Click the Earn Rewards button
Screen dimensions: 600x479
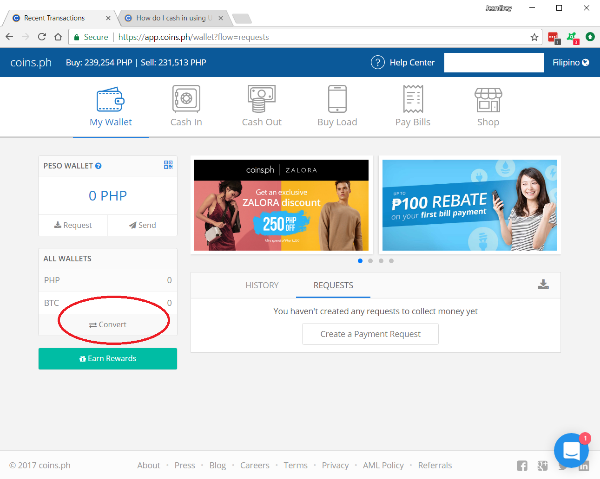(x=108, y=358)
